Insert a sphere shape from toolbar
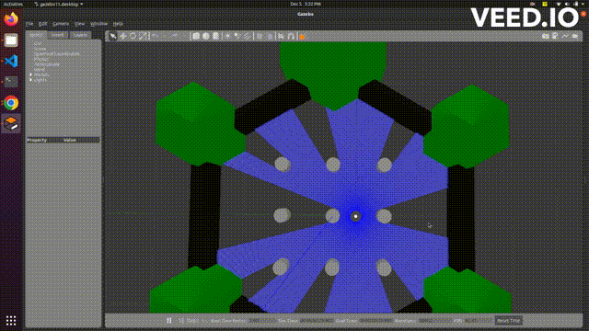The height and width of the screenshot is (331, 589). [206, 36]
